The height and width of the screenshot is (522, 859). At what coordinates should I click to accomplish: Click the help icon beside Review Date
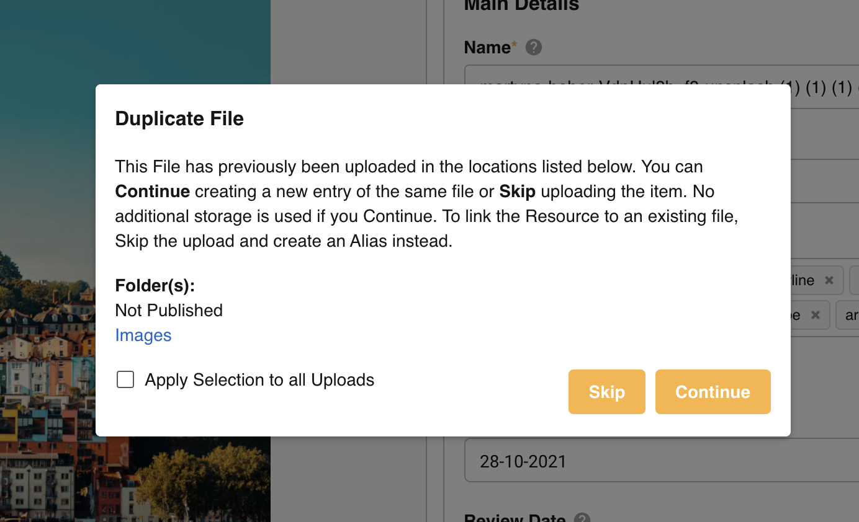pyautogui.click(x=582, y=518)
